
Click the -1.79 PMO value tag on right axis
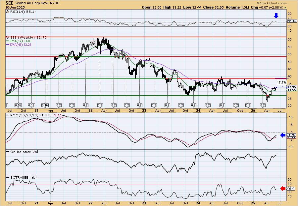291,135
